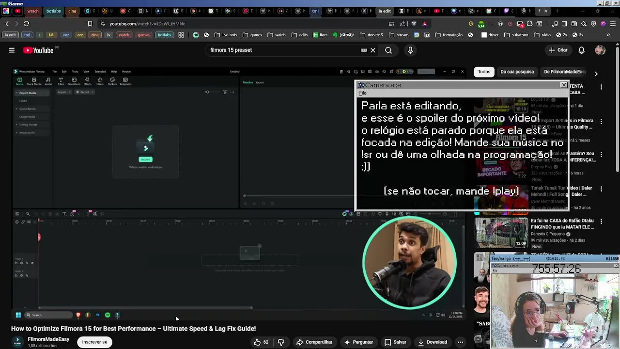620x349 pixels.
Task: Open options for Export Settings in Filmora video
Action: (x=601, y=121)
